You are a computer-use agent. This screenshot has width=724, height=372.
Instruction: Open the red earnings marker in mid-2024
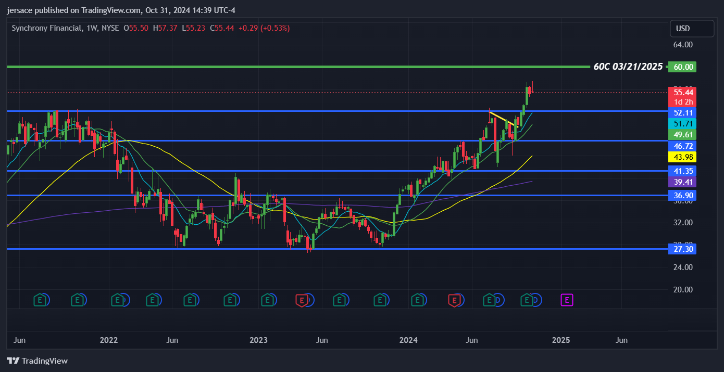[x=455, y=300]
